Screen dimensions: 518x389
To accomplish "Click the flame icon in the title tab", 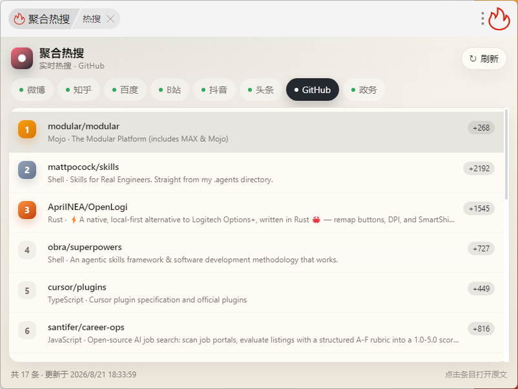I will pyautogui.click(x=19, y=19).
